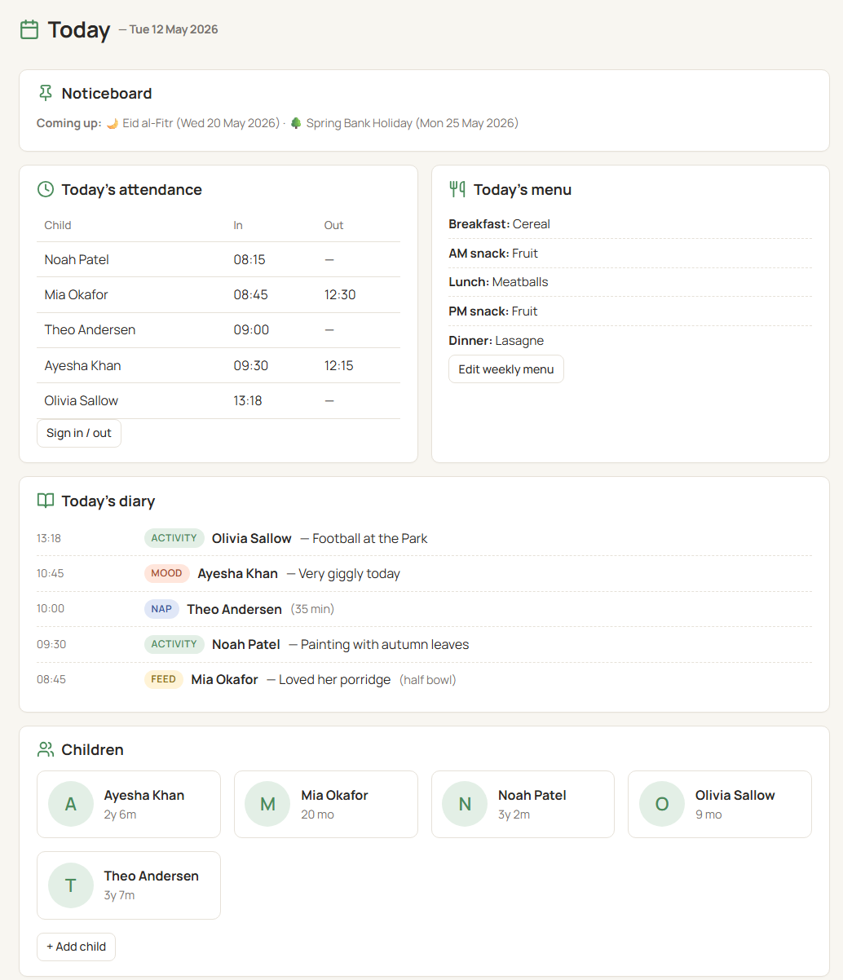Viewport: 843px width, 980px height.
Task: Click the 10:45 diary timestamp
Action: point(51,573)
